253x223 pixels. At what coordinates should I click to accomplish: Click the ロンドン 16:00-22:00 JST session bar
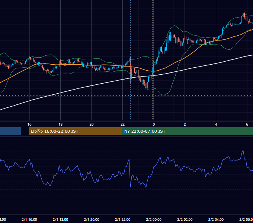(75, 131)
